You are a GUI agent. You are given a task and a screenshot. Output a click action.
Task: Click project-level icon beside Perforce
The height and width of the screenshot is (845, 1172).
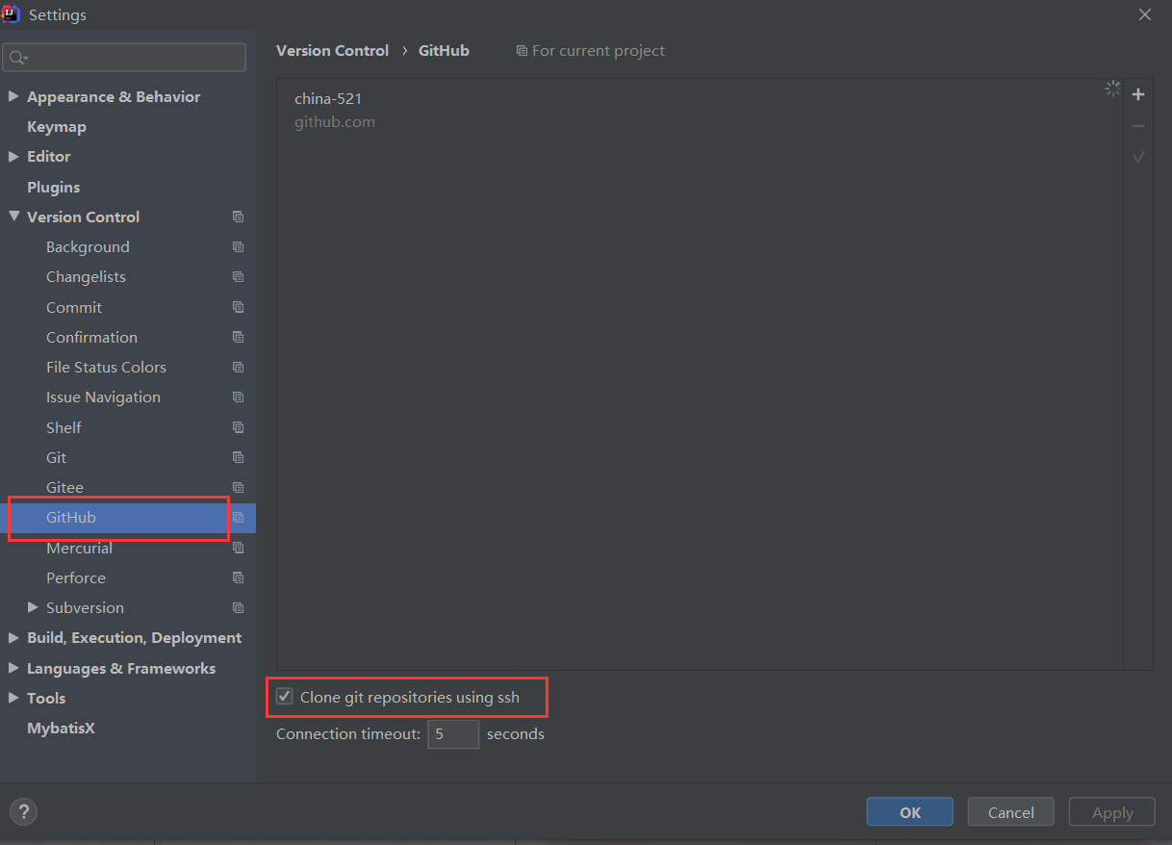(x=238, y=578)
